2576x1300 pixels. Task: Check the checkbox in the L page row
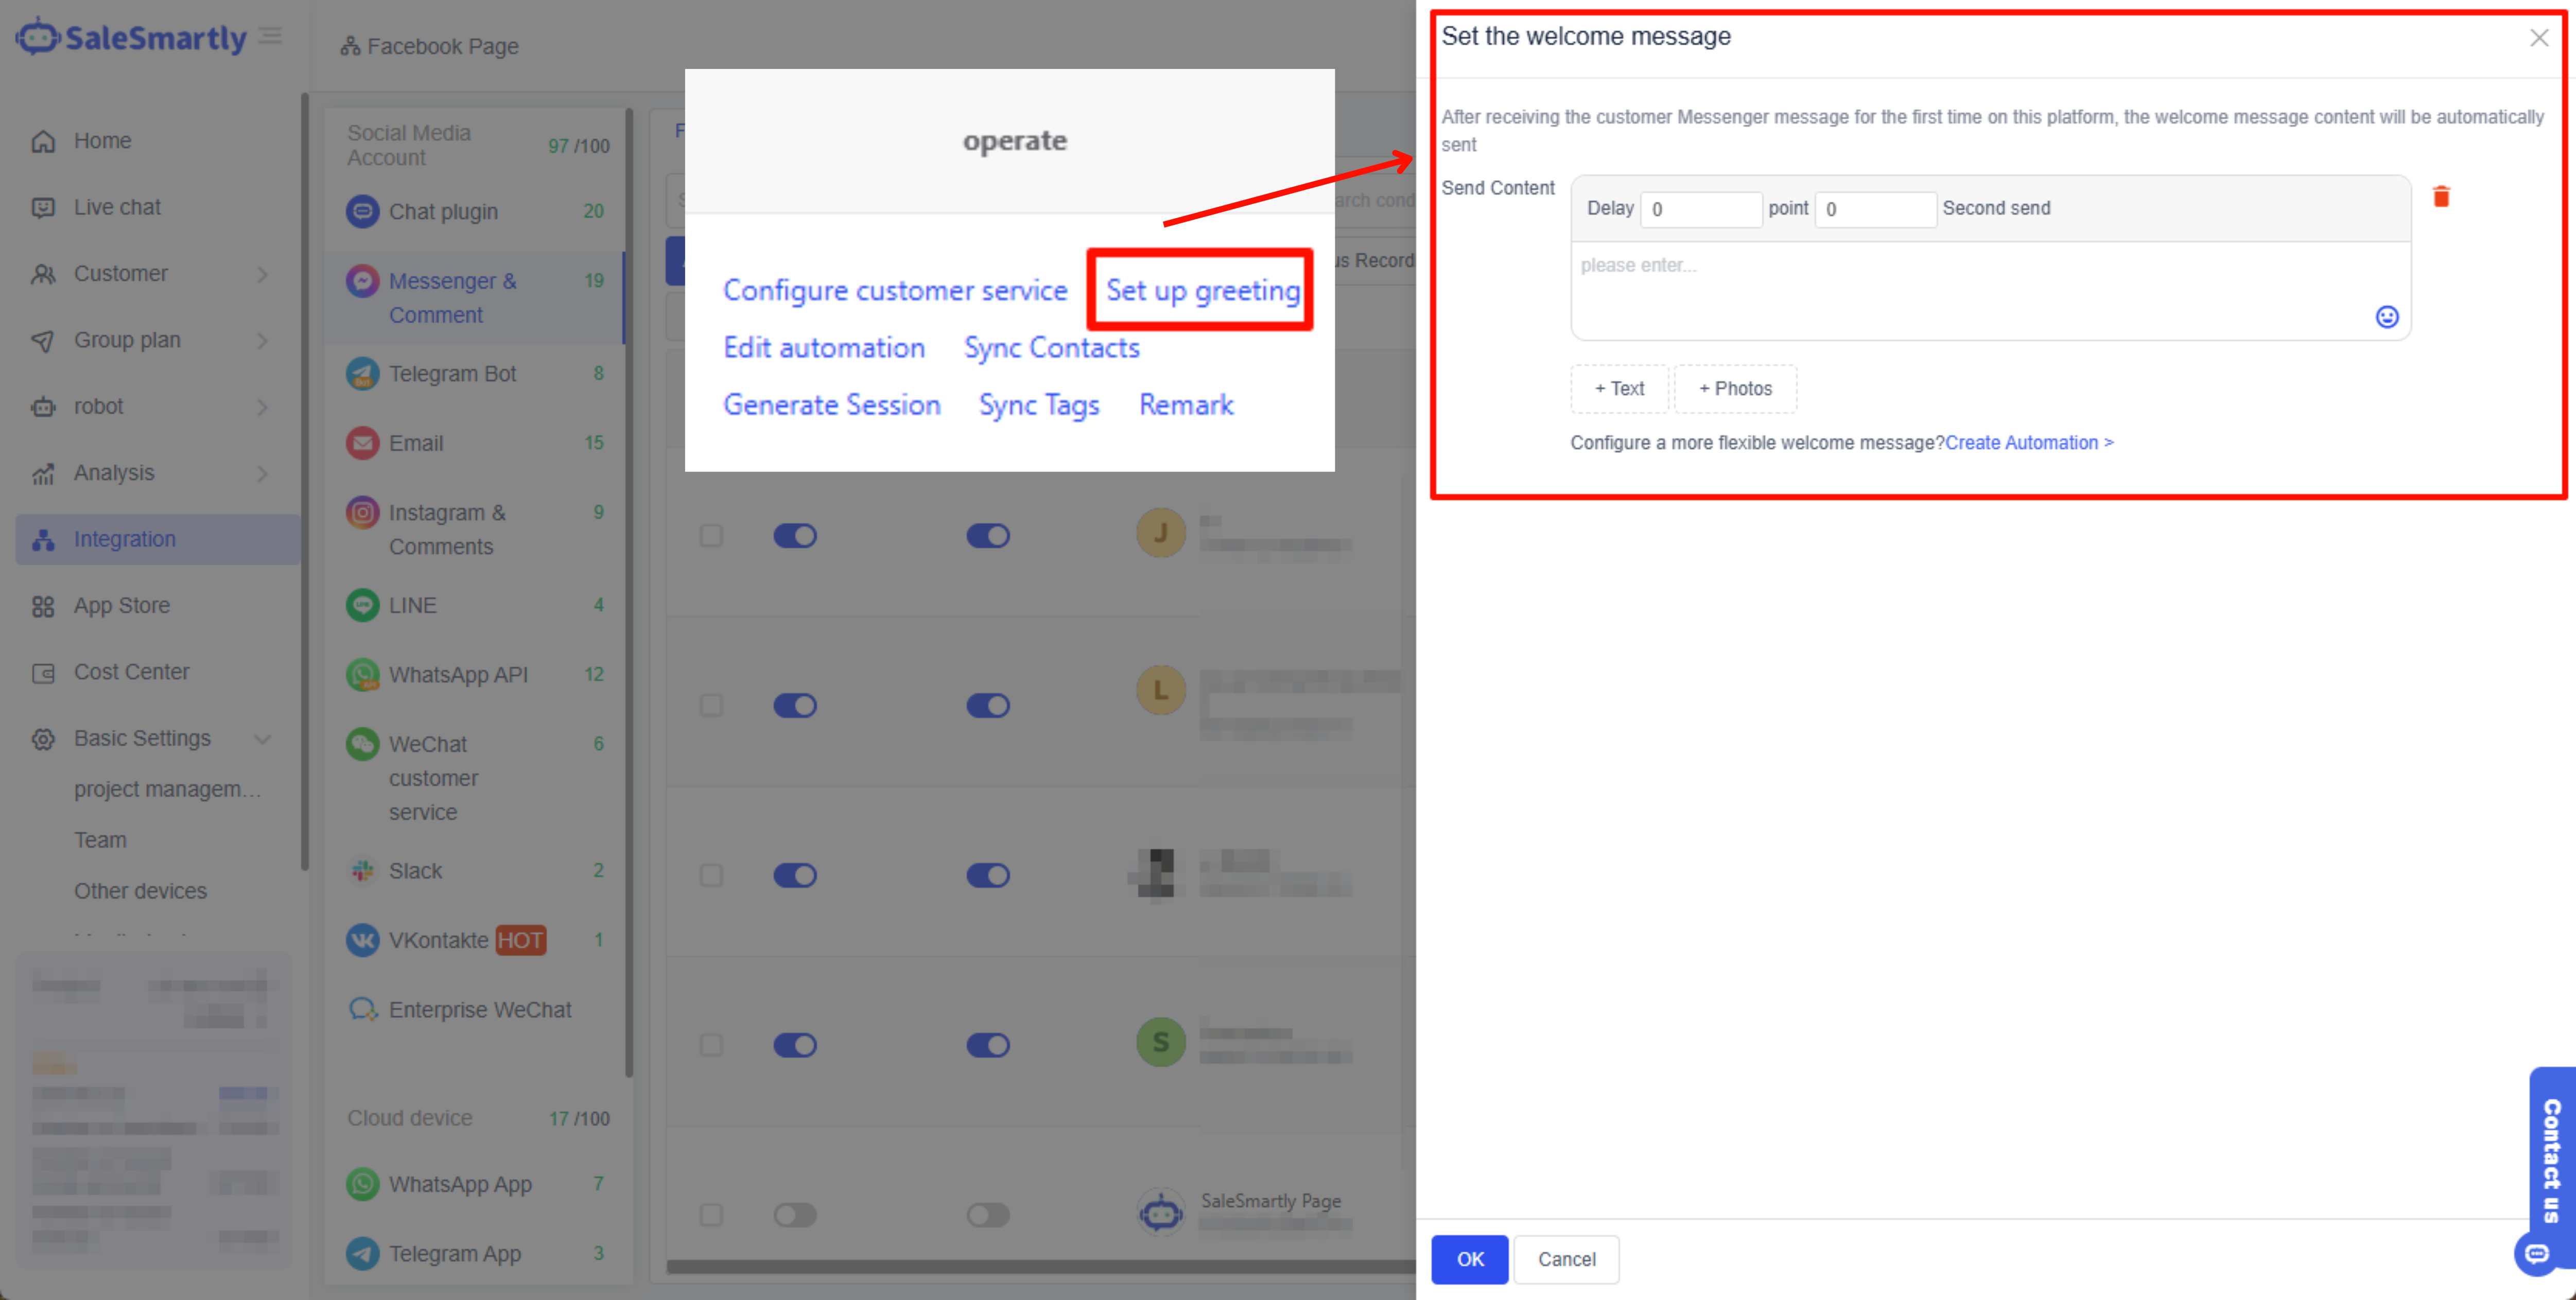(x=711, y=706)
